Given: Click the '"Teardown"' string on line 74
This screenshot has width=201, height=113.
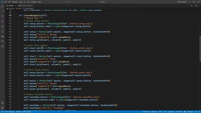Looking at the screenshot, I should point(58,108).
